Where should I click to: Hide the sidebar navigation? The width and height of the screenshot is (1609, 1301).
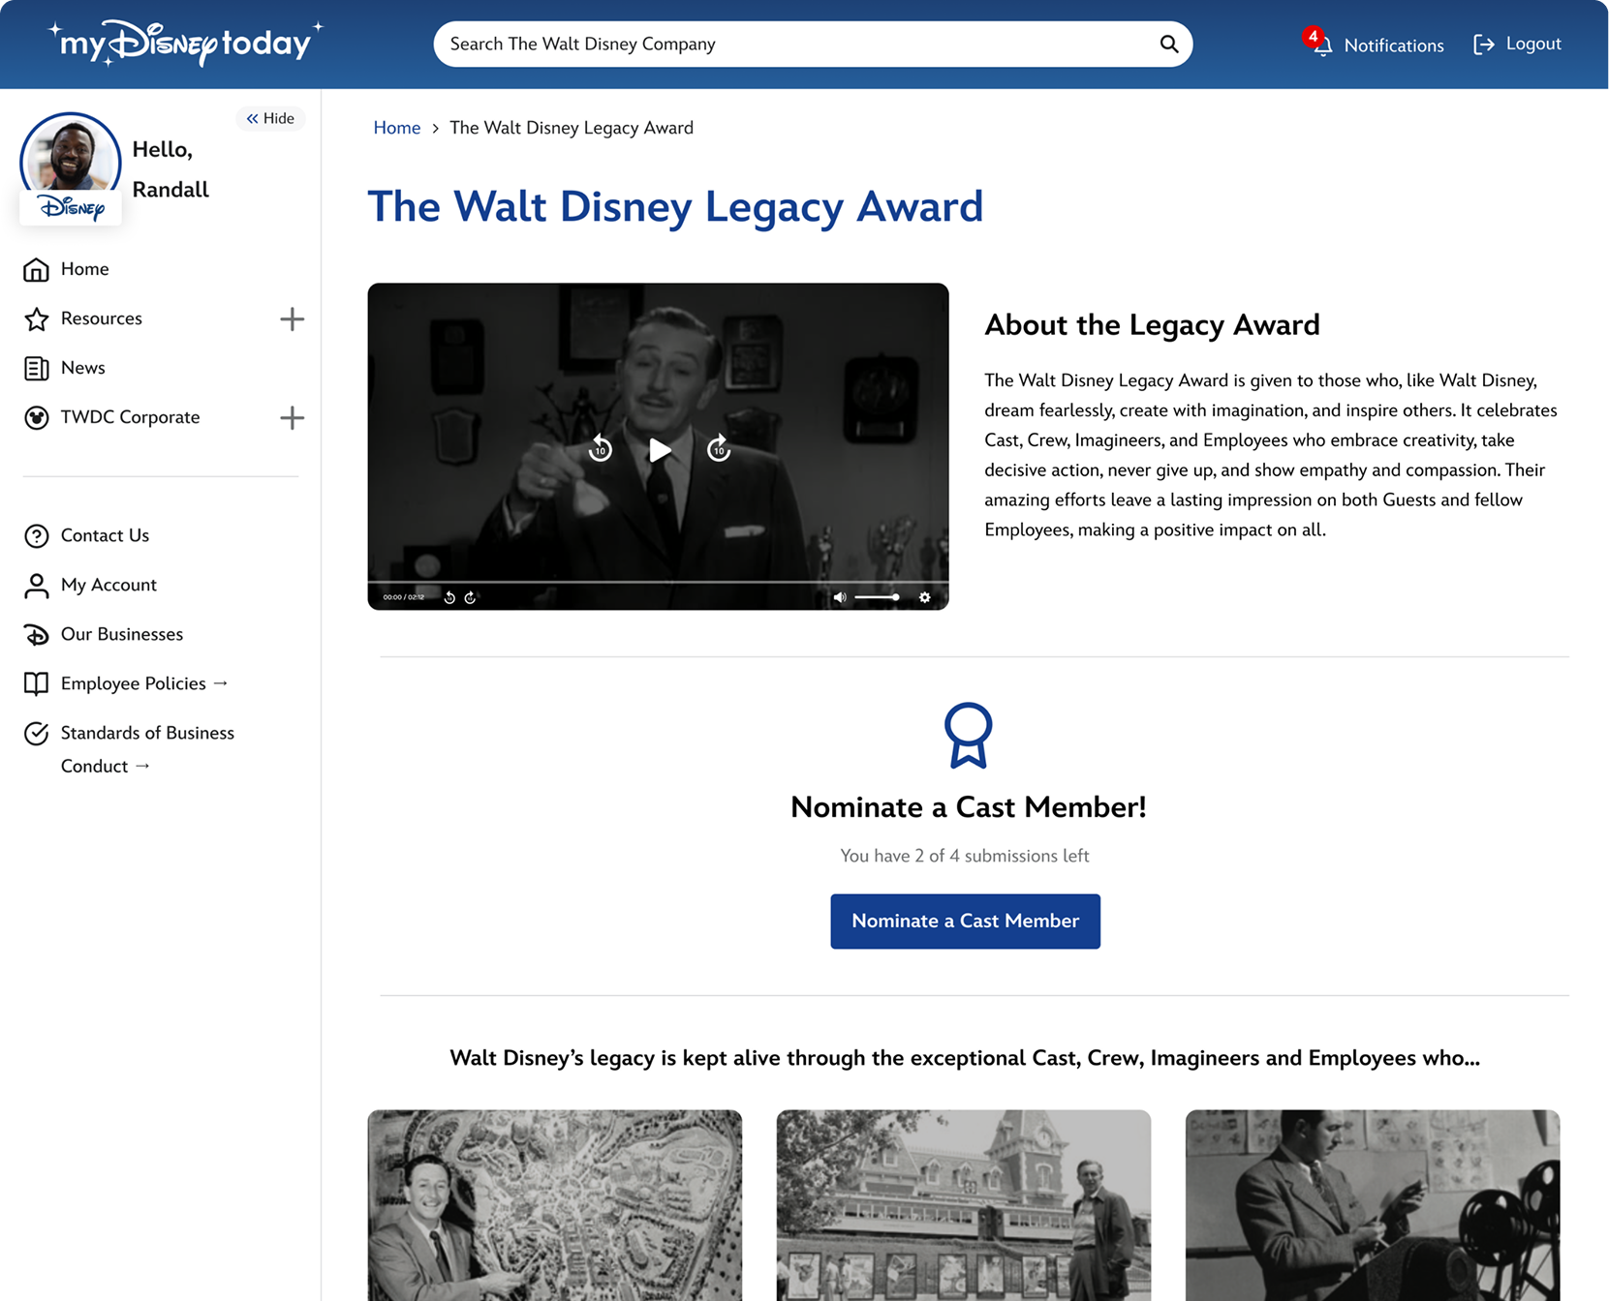270,118
